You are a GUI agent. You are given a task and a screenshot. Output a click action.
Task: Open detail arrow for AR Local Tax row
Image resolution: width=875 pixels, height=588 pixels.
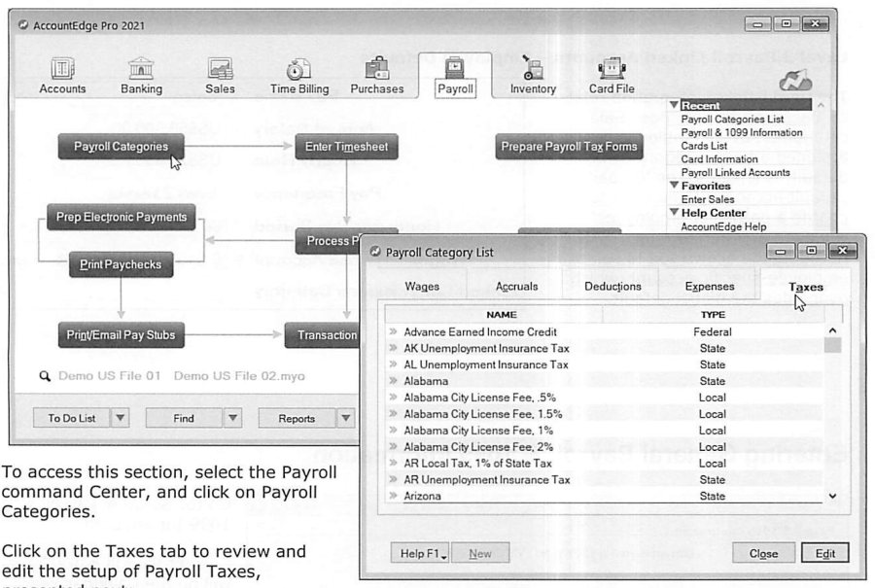[393, 463]
